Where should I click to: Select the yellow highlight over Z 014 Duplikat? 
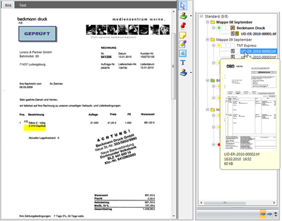pyautogui.click(x=35, y=127)
